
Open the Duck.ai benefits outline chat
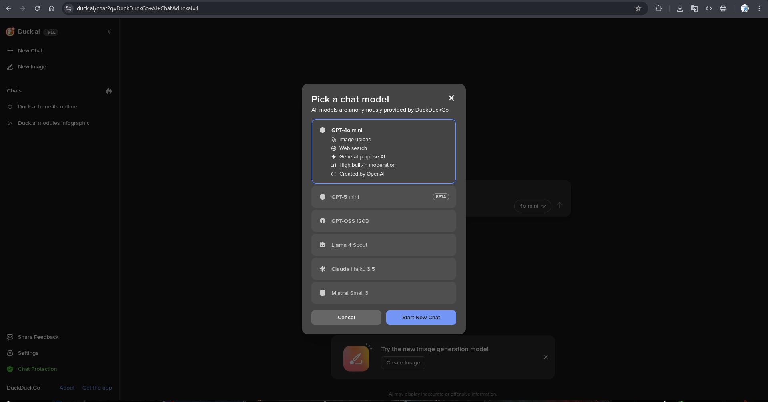coord(47,107)
